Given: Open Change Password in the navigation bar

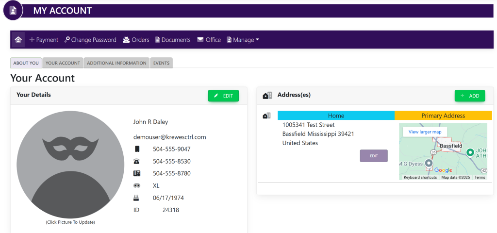Looking at the screenshot, I should click(90, 40).
